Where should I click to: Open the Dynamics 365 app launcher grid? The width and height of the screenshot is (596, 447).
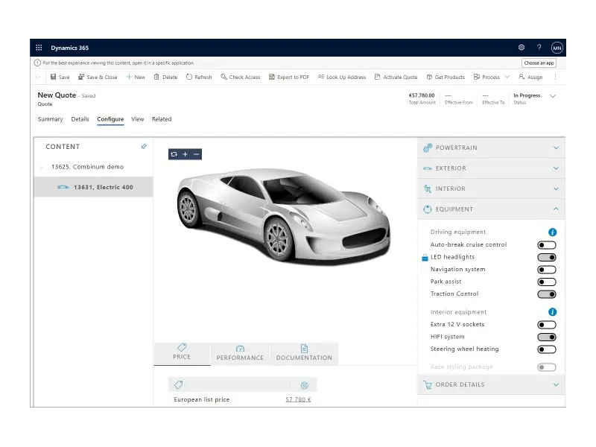[x=39, y=48]
